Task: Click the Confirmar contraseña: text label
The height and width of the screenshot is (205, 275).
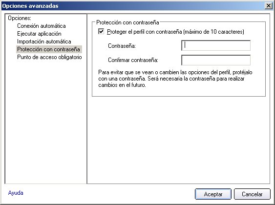Action: pyautogui.click(x=133, y=60)
